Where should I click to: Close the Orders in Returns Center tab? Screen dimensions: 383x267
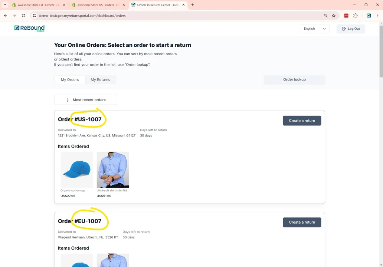pos(183,5)
